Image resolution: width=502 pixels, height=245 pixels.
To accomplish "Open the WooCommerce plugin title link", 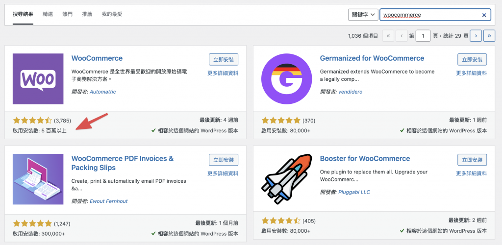I will (x=97, y=58).
